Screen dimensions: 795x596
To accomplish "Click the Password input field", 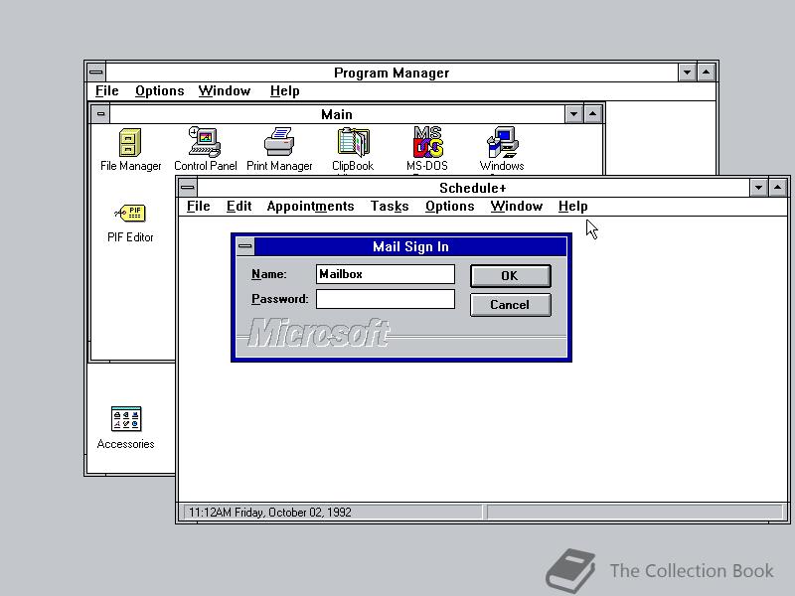I will click(x=385, y=298).
